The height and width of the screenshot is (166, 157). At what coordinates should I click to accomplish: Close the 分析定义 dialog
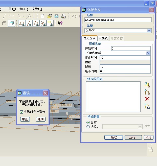coord(151,10)
